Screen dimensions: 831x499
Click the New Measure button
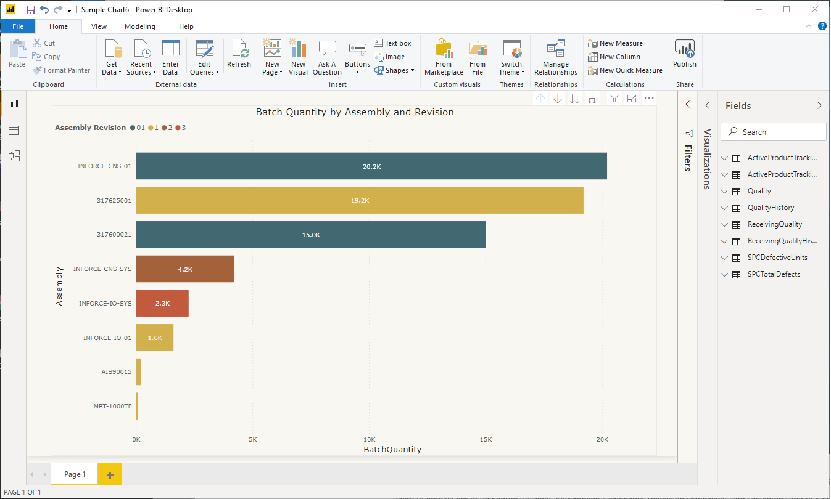tap(615, 43)
